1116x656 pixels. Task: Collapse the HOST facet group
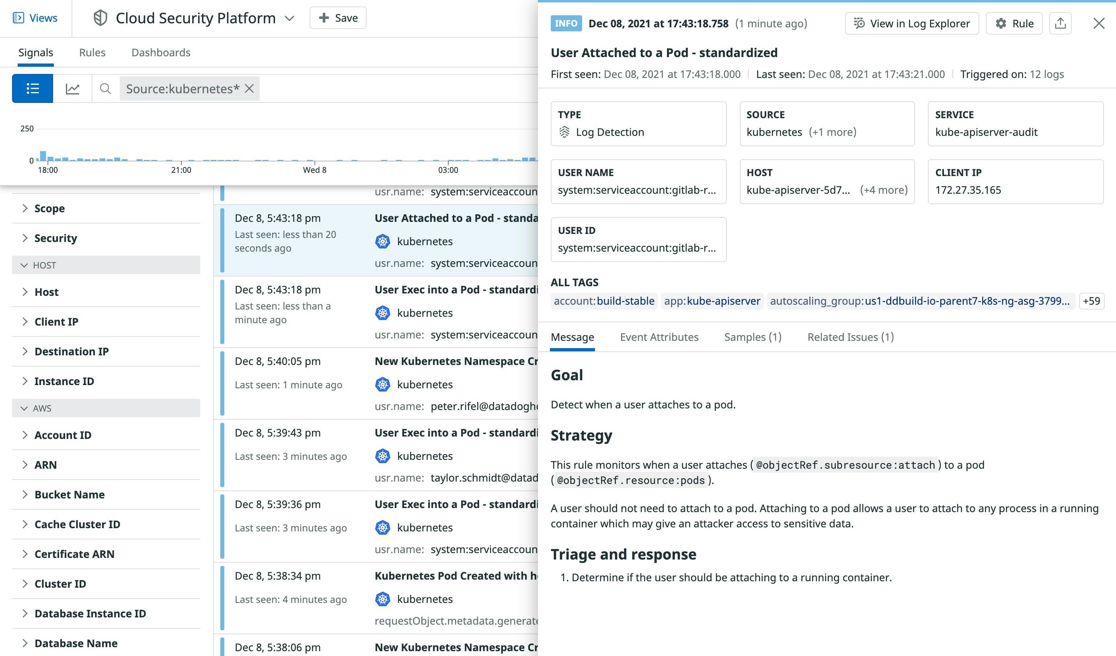point(106,265)
